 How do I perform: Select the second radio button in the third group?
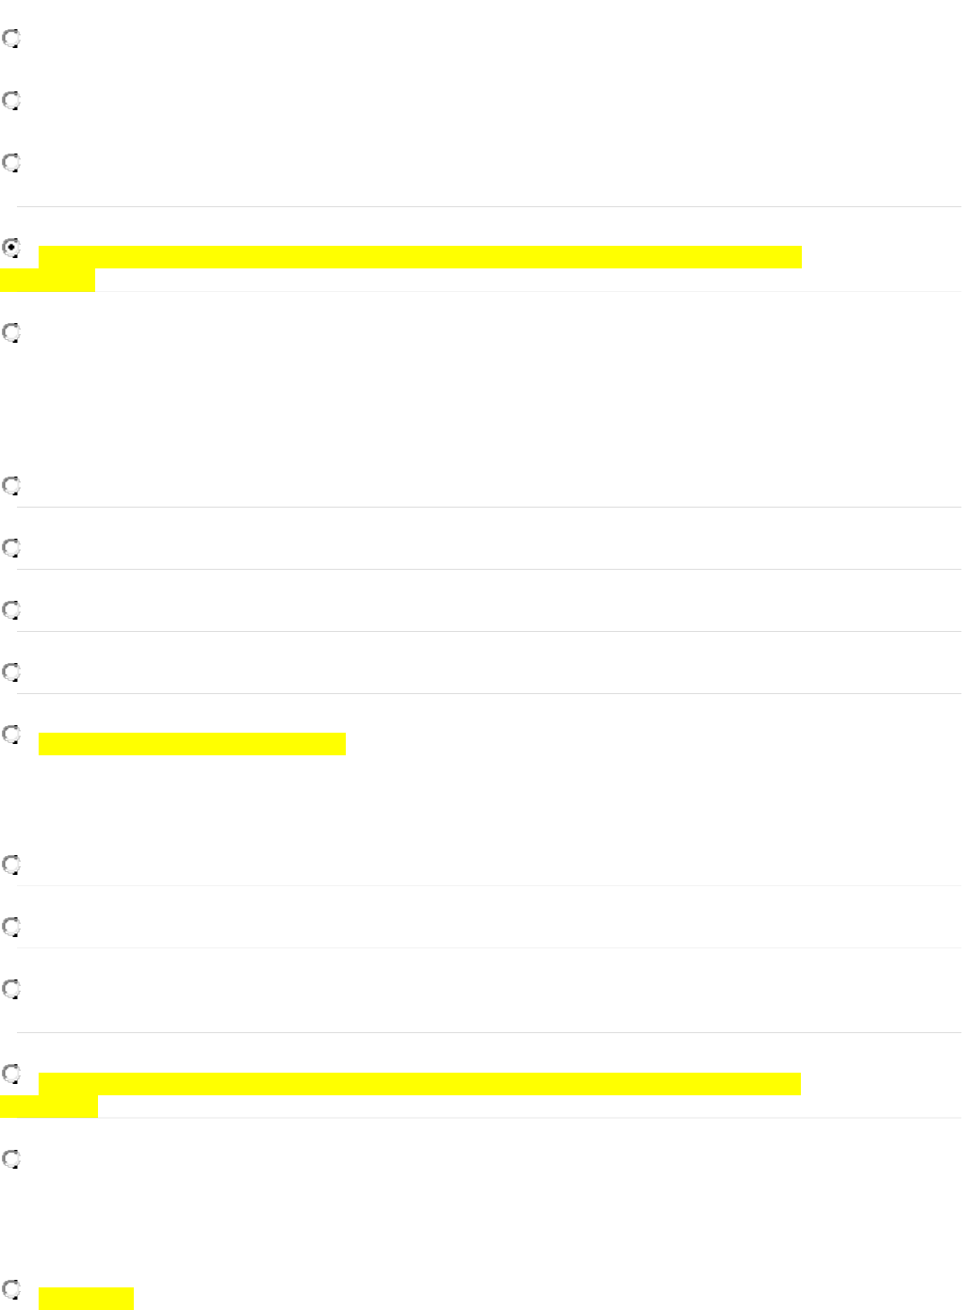click(x=11, y=927)
